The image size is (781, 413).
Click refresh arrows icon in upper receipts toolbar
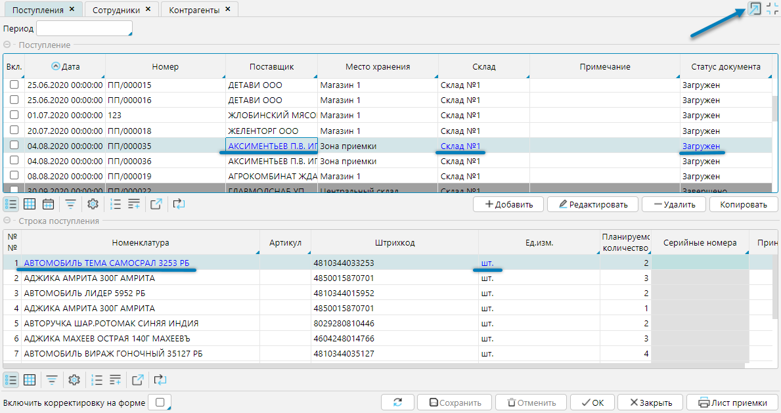pyautogui.click(x=179, y=204)
